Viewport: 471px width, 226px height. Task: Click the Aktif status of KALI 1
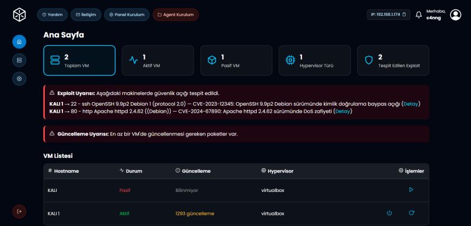(124, 214)
